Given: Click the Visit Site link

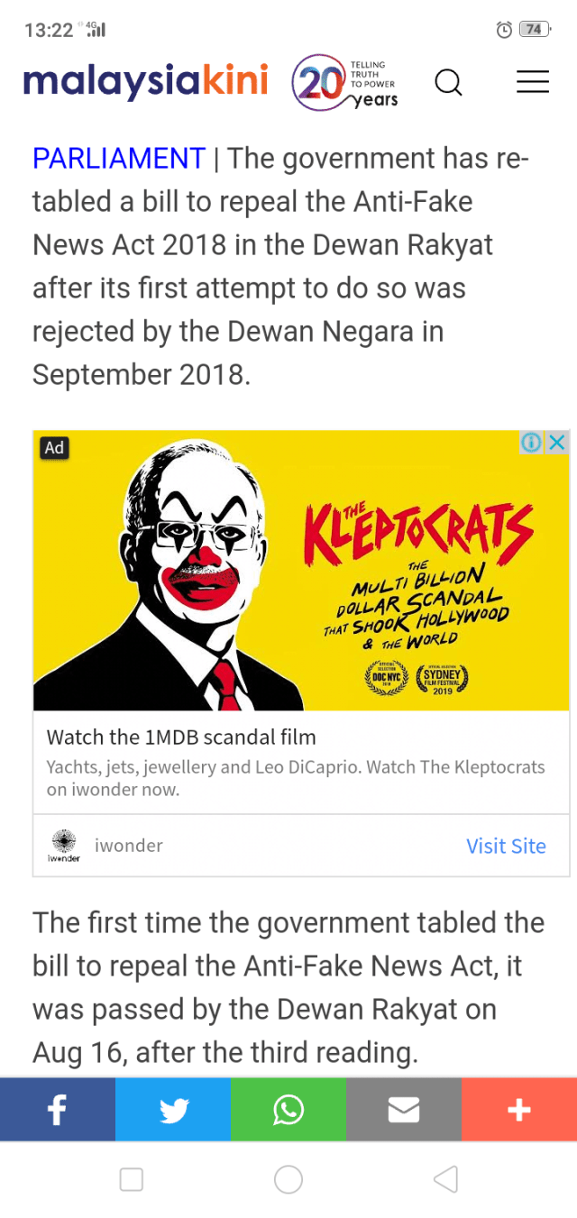Looking at the screenshot, I should [x=506, y=846].
